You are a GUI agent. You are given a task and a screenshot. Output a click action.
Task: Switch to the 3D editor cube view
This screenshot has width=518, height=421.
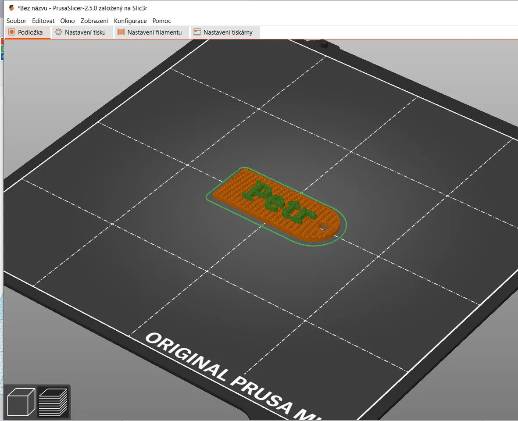click(21, 402)
